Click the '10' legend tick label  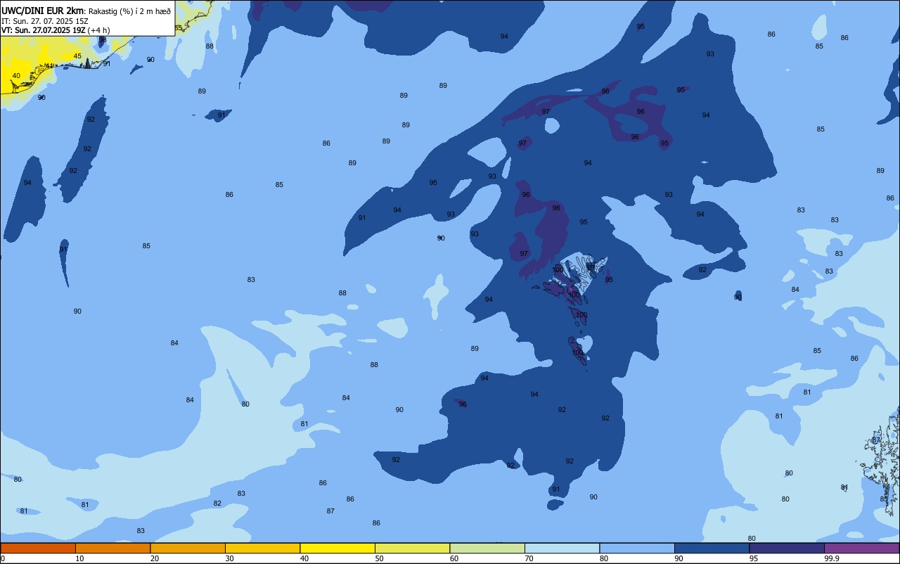(x=80, y=558)
